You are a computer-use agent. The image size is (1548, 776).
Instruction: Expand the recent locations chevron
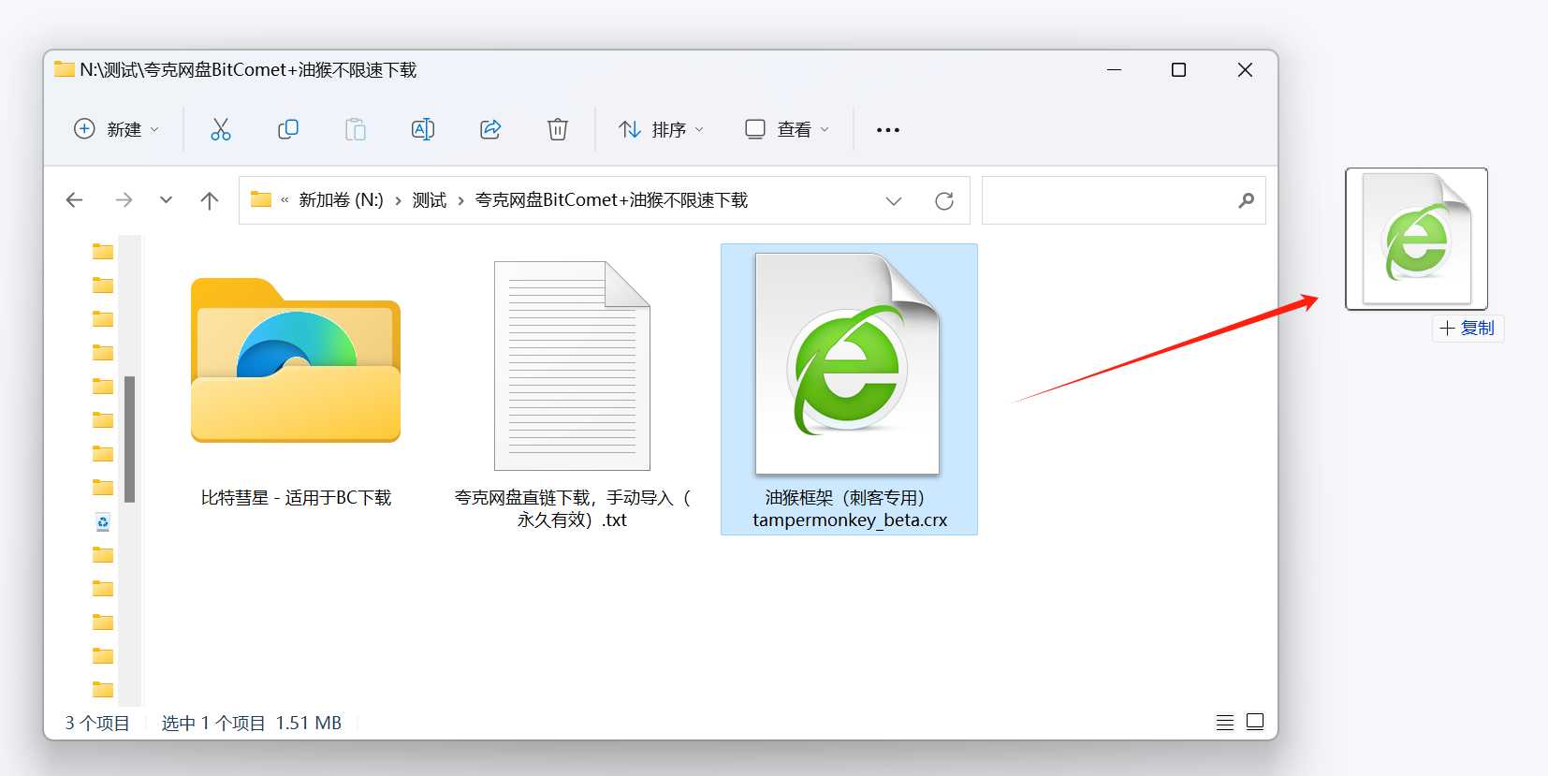[166, 200]
